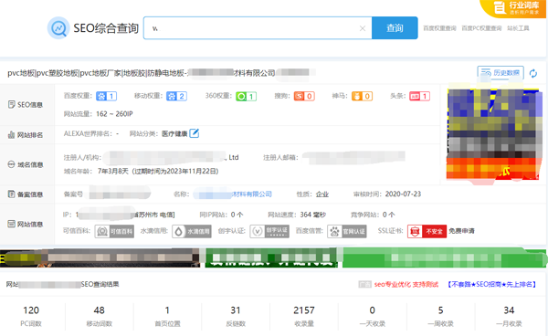548x336 pixels.
Task: Open the 历史数据 history button
Action: pos(501,73)
